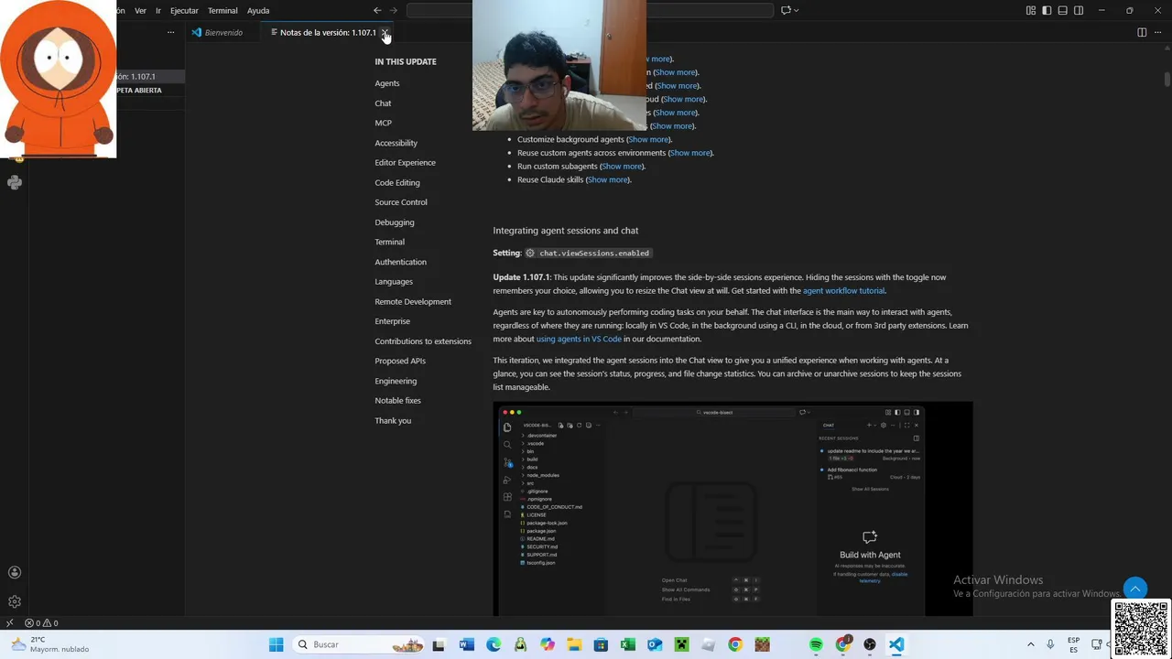Open the Ver menu
This screenshot has width=1172, height=659.
pos(140,11)
